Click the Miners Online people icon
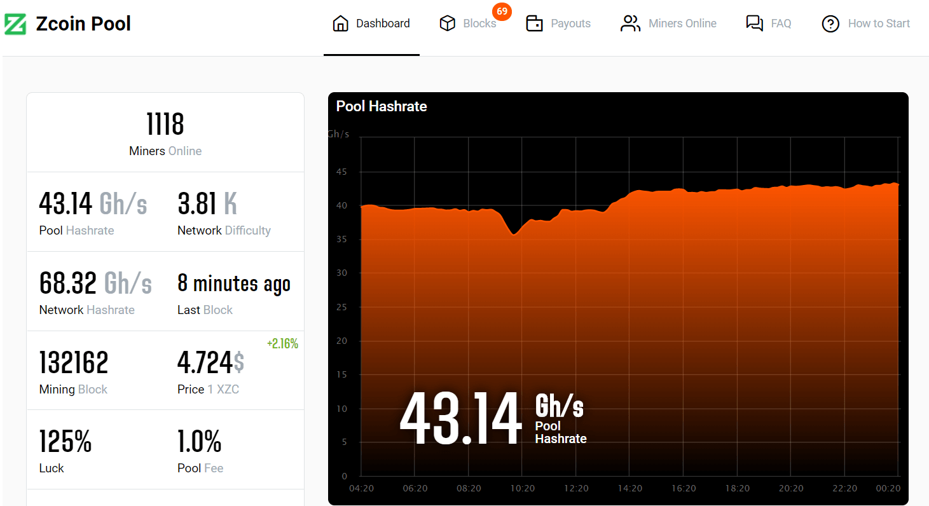The height and width of the screenshot is (506, 929). point(630,24)
